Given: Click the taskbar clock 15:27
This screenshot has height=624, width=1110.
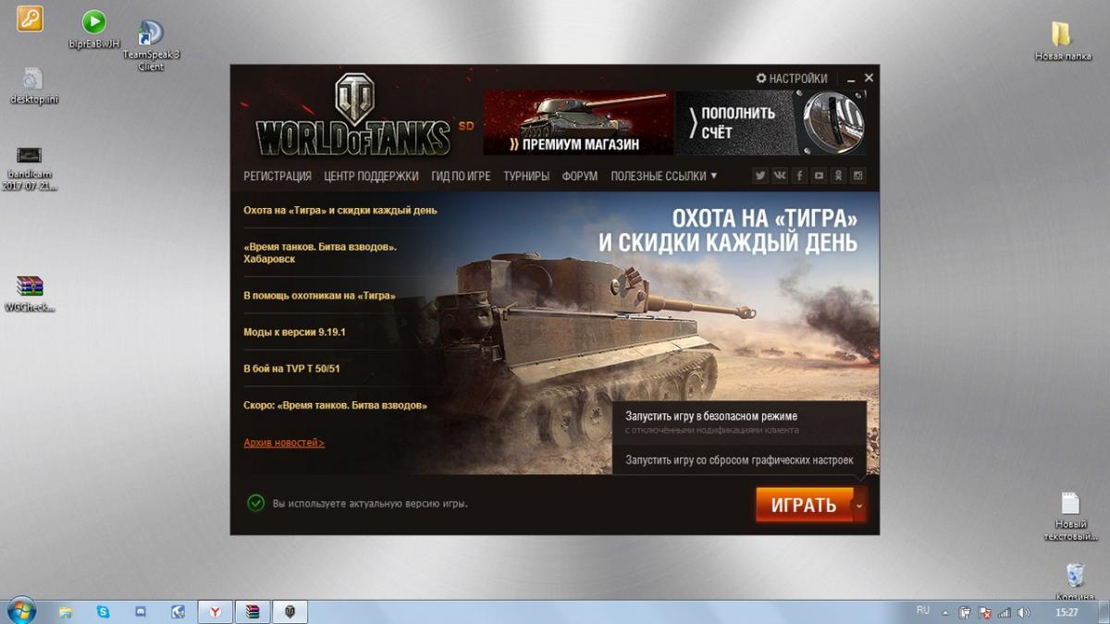Looking at the screenshot, I should pos(1067,612).
